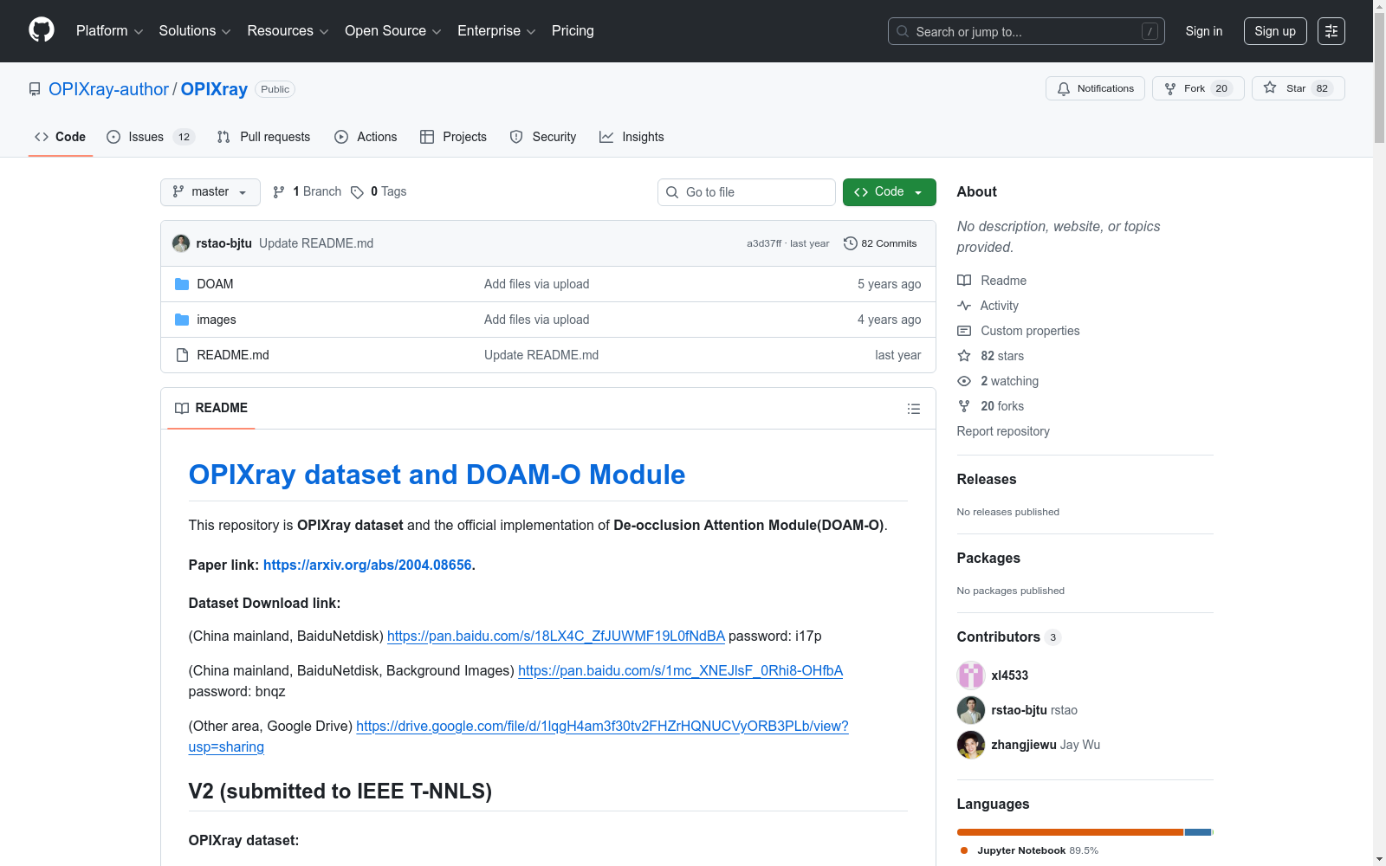Click the Search or jump to field

[1027, 31]
